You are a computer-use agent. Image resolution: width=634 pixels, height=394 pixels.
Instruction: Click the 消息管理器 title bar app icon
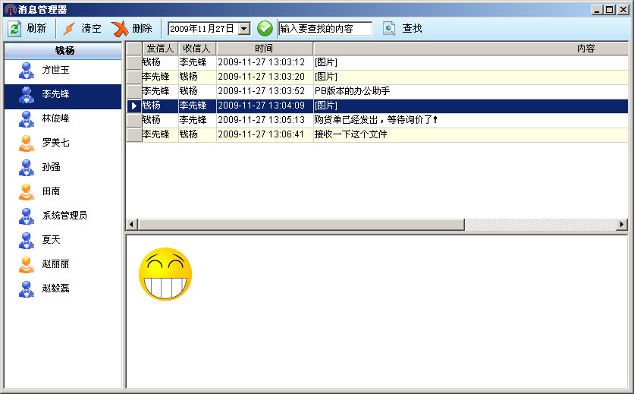pyautogui.click(x=11, y=9)
